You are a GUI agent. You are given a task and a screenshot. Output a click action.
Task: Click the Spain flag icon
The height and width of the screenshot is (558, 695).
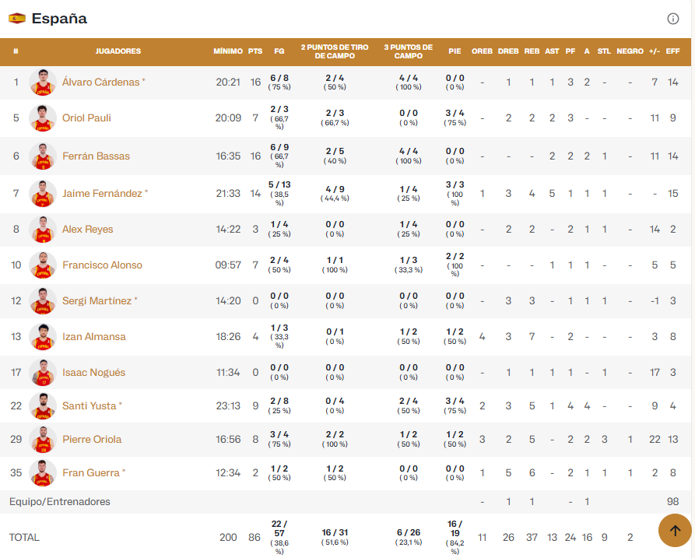pyautogui.click(x=16, y=19)
